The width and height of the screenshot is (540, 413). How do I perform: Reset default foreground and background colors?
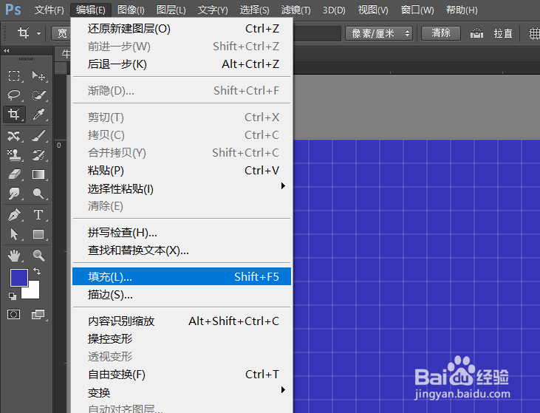(x=13, y=296)
